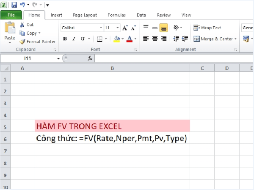Decrease font size with the small A icon
The width and height of the screenshot is (254, 190).
point(133,28)
